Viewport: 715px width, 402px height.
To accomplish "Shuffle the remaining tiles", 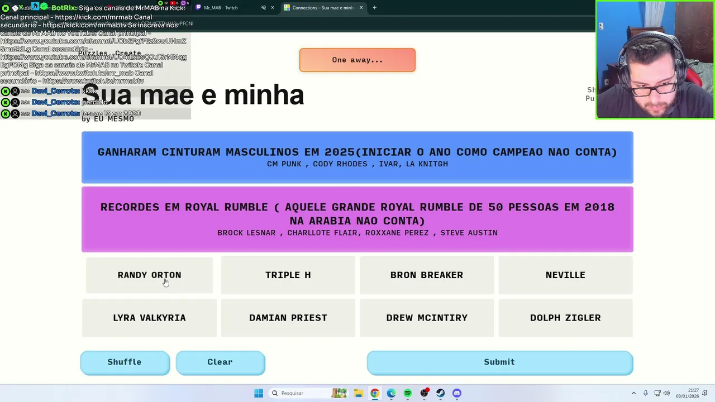I will (125, 362).
